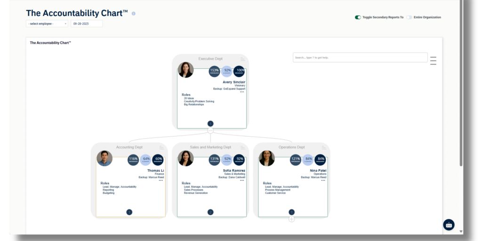Open the select employee dropdown
Image resolution: width=482 pixels, height=241 pixels.
47,24
